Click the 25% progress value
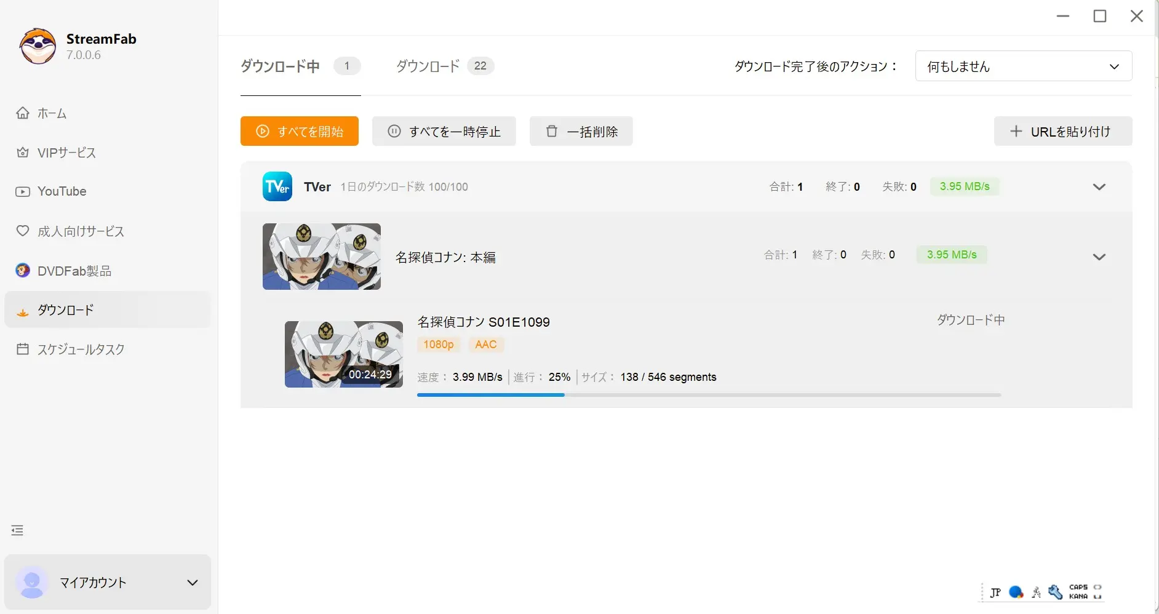1159x614 pixels. click(x=559, y=377)
